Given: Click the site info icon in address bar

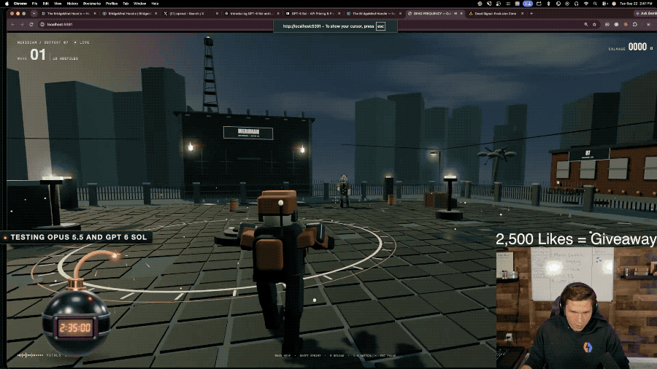Looking at the screenshot, I should pyautogui.click(x=42, y=25).
